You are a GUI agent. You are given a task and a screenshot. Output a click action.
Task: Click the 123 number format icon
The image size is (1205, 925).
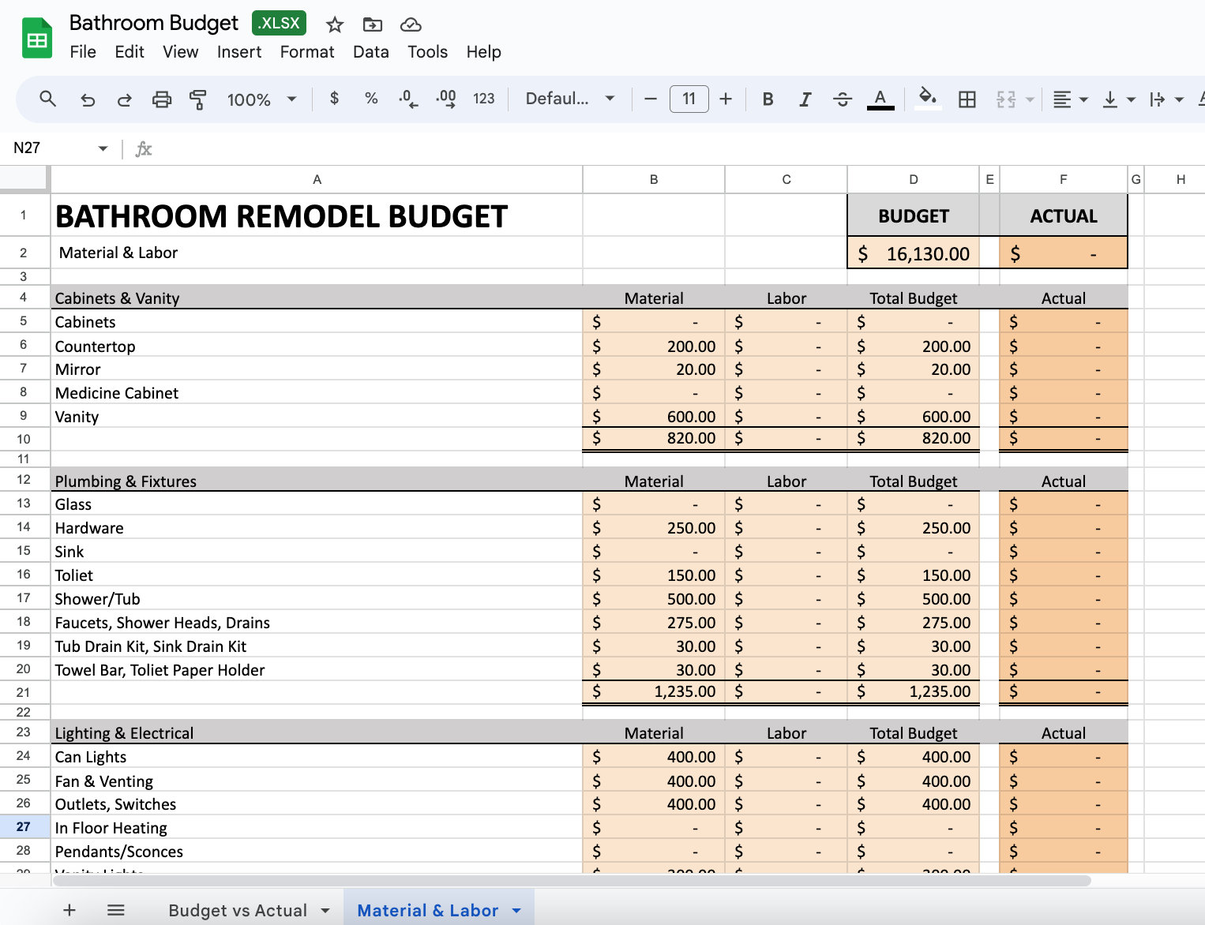(x=484, y=99)
